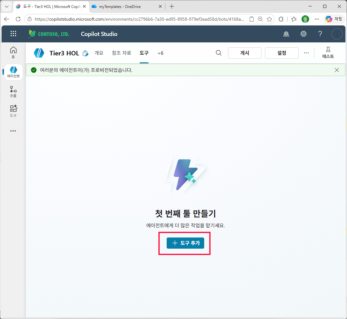This screenshot has height=319, width=347.
Task: Open browser extensions puzzle icon
Action: [281, 19]
